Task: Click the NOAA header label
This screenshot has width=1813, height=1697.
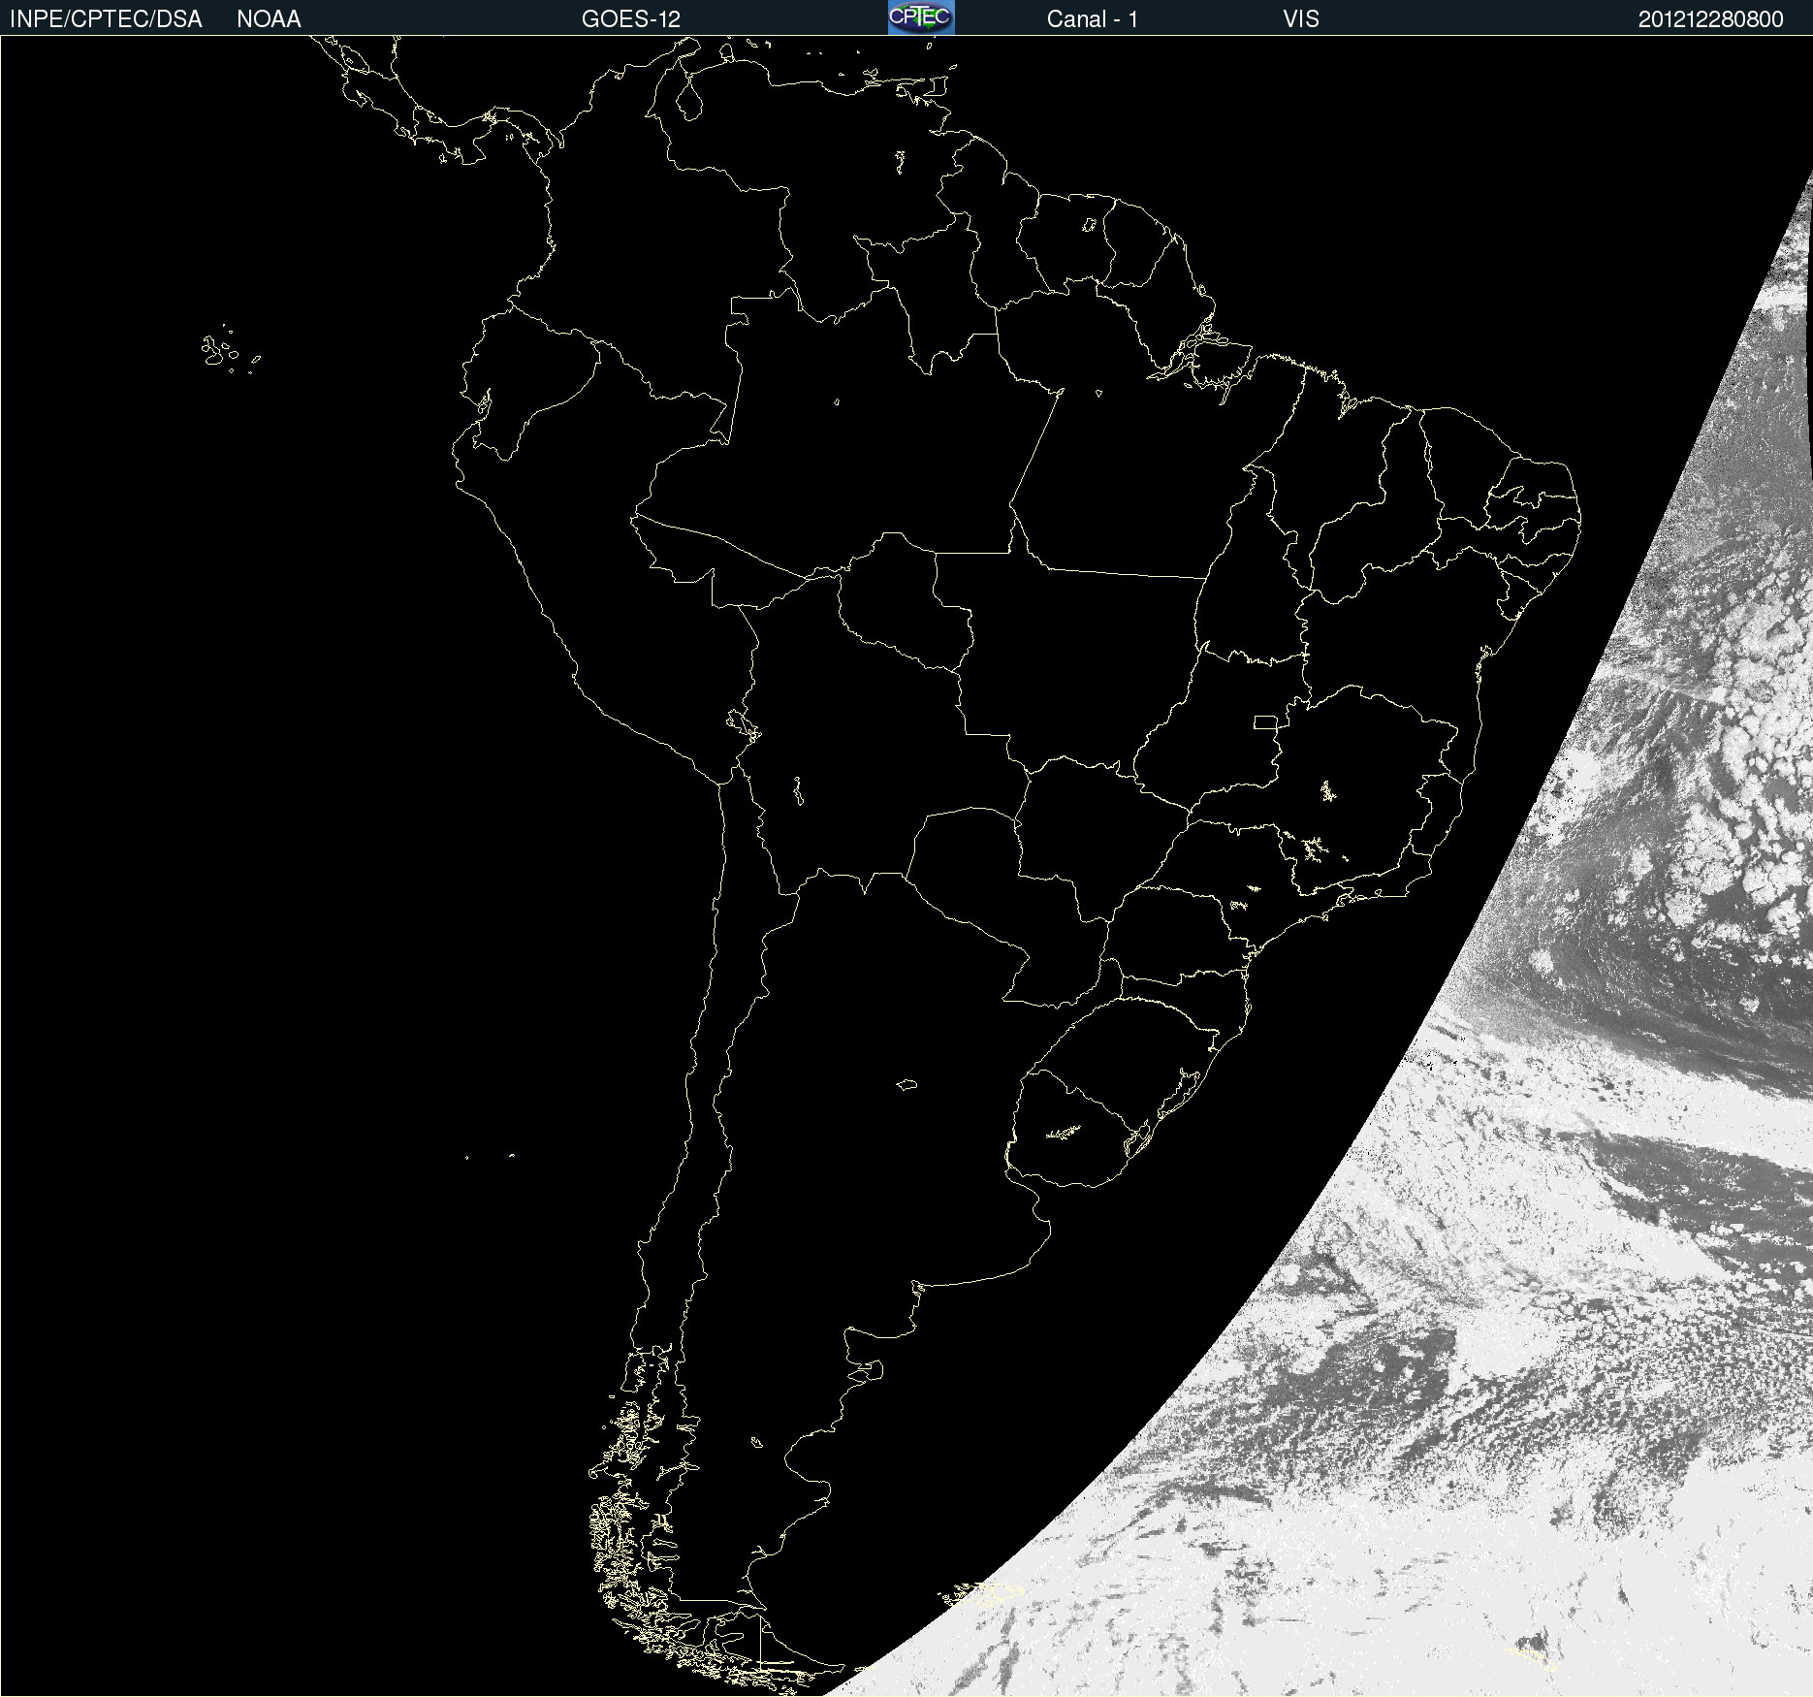Action: [x=269, y=19]
